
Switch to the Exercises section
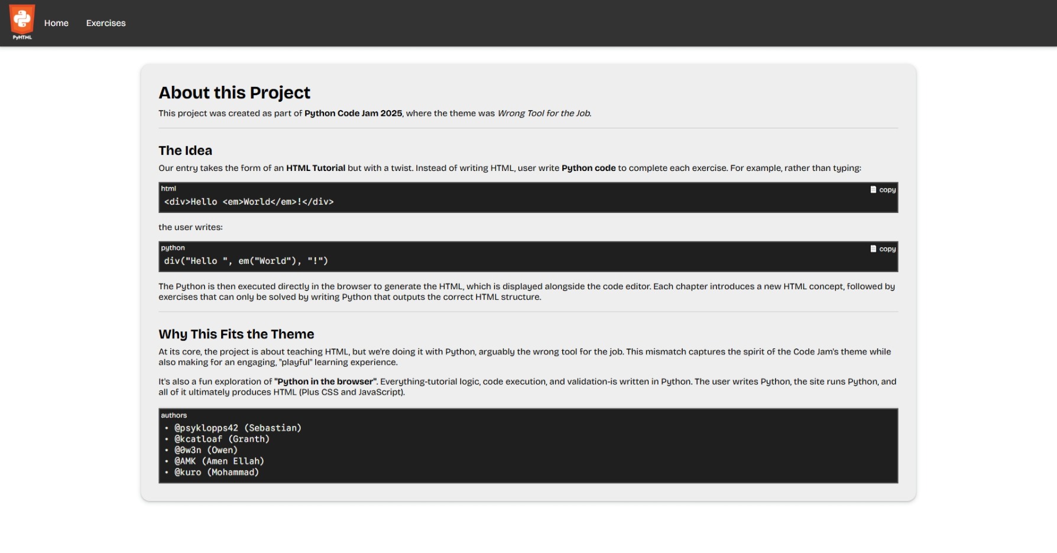(105, 23)
